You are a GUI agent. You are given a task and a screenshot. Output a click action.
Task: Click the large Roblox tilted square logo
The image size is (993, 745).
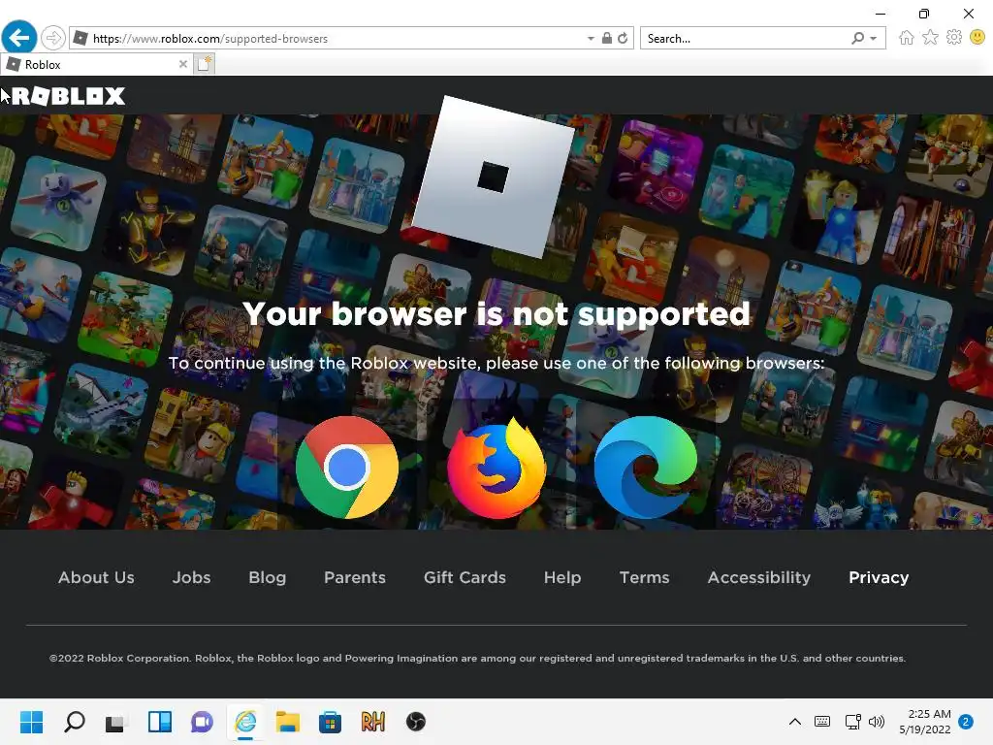pos(494,177)
